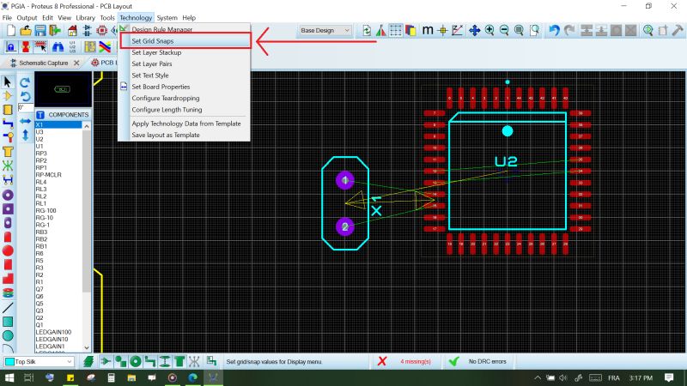
Task: Open the Library menu
Action: coord(85,18)
